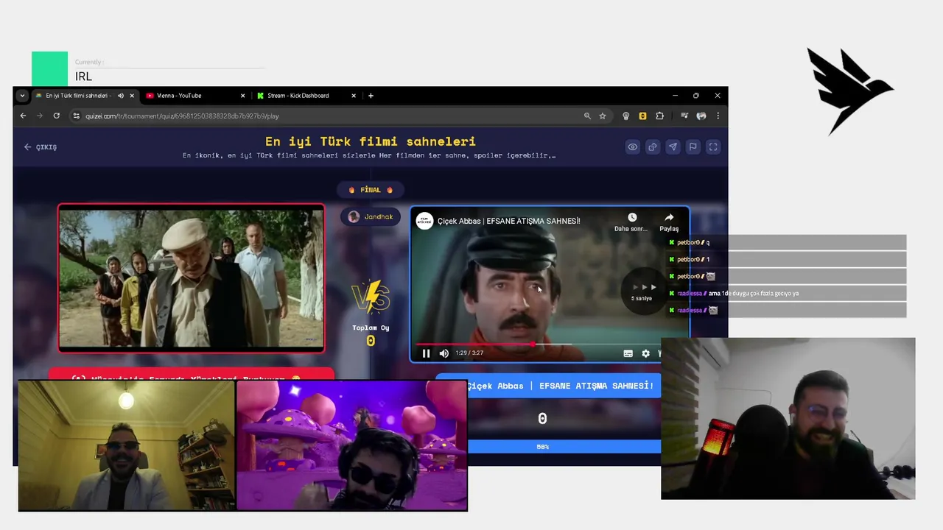The width and height of the screenshot is (943, 530).
Task: Open the Extensions puzzle icon
Action: pos(659,116)
